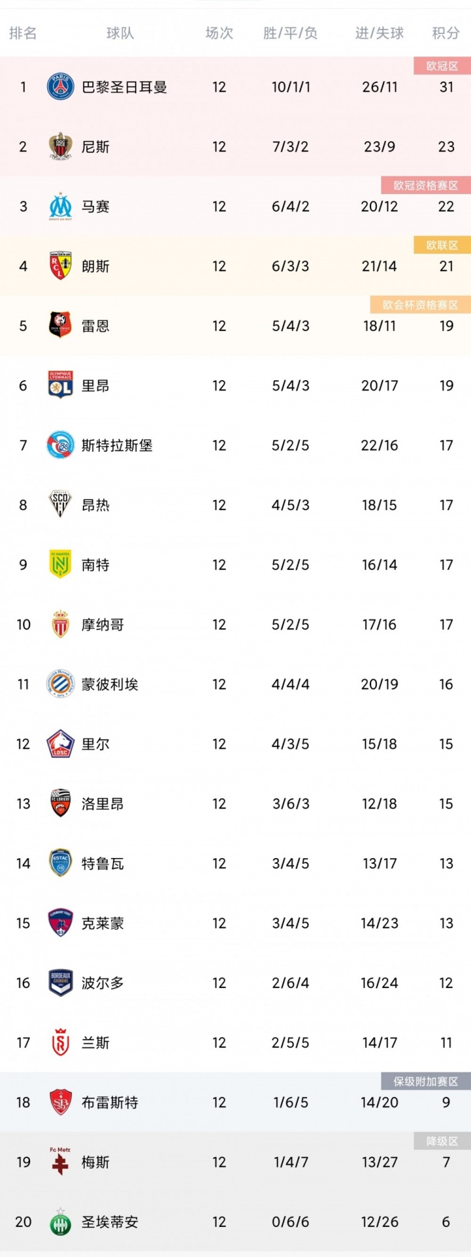Open the 蒙彼利埃 team row
471x1257 pixels.
(235, 684)
